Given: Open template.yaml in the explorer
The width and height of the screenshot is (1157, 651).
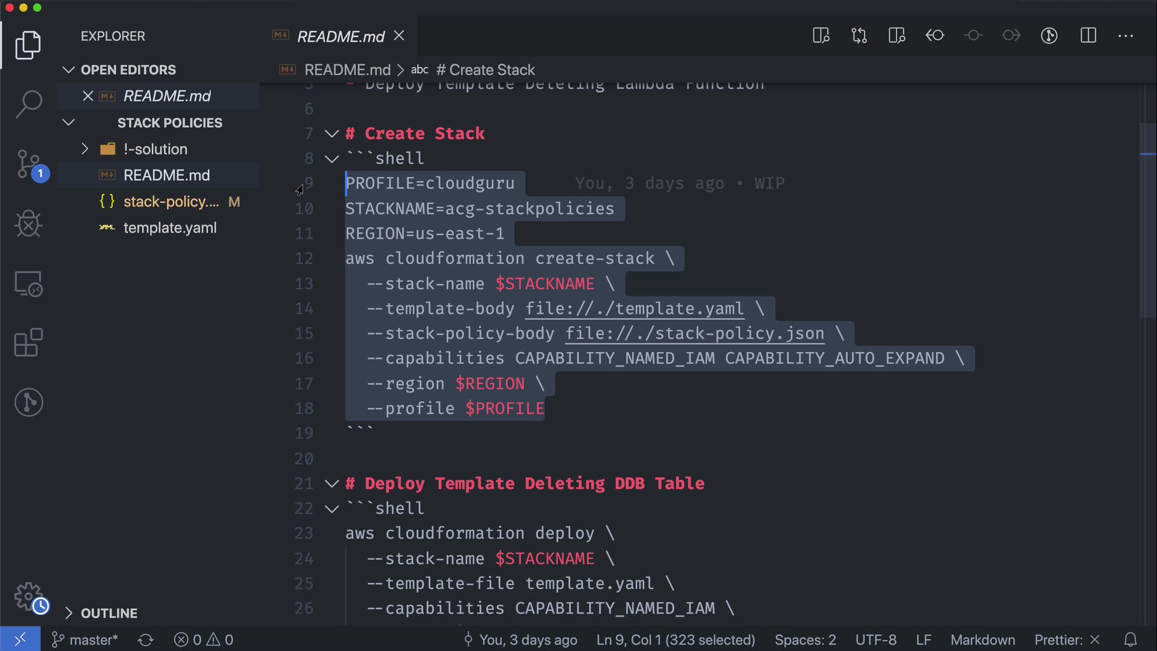Looking at the screenshot, I should (x=170, y=228).
